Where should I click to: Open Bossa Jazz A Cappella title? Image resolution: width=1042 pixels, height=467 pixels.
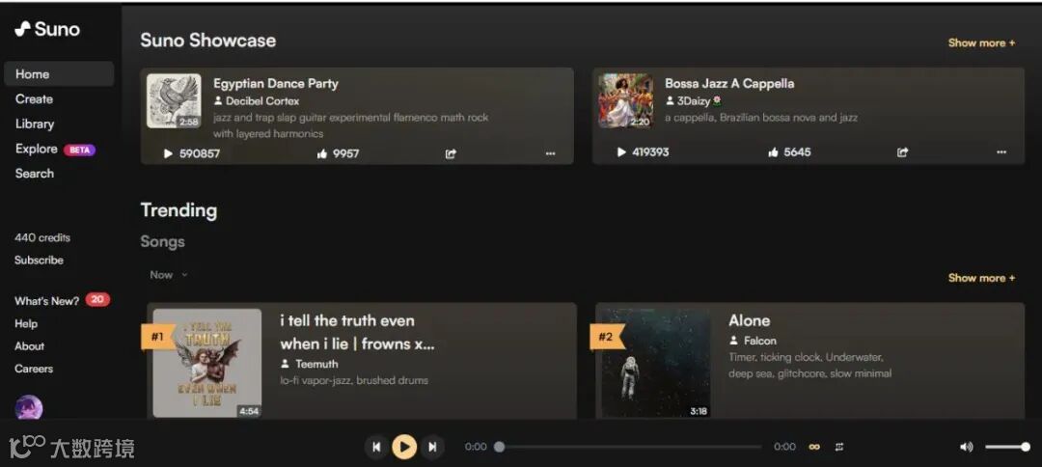tap(729, 84)
